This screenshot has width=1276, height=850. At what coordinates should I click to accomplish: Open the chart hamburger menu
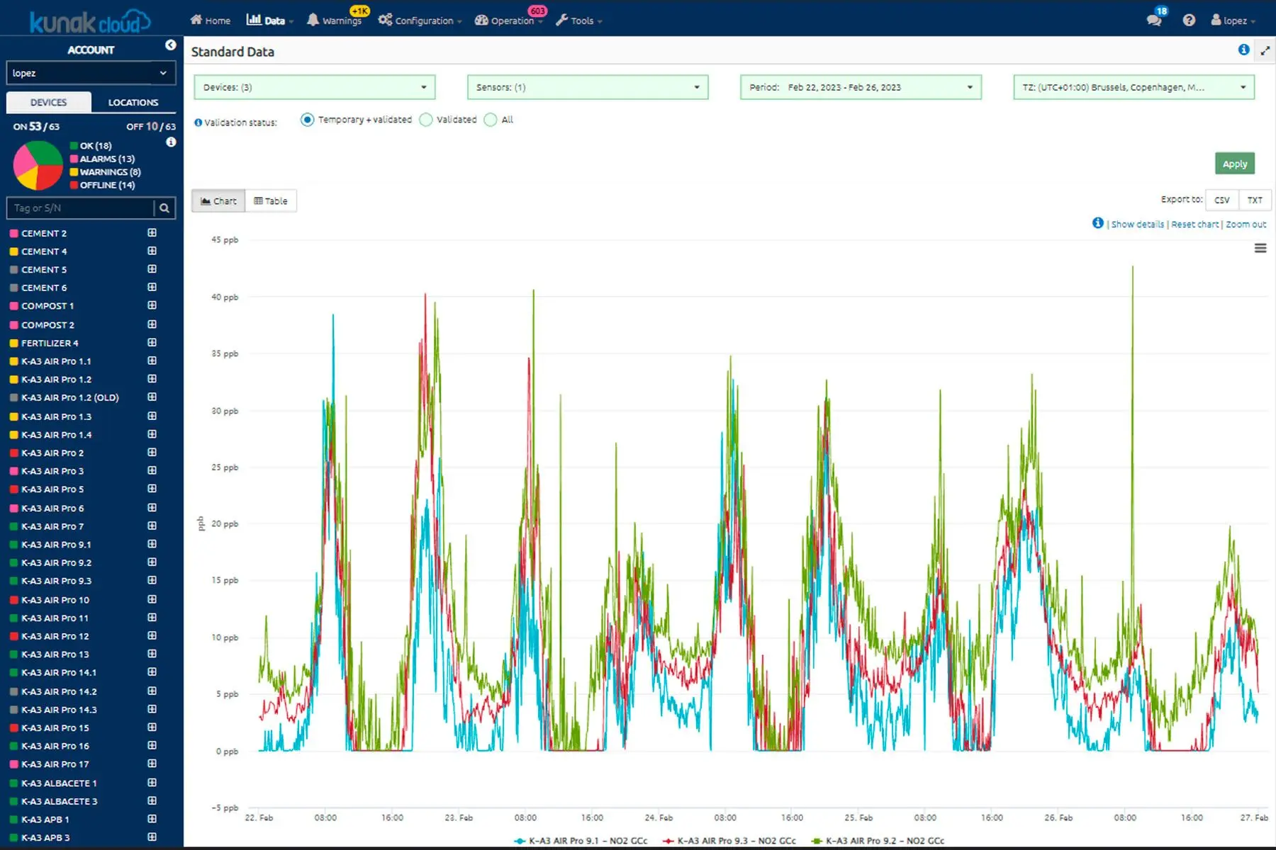pos(1260,248)
